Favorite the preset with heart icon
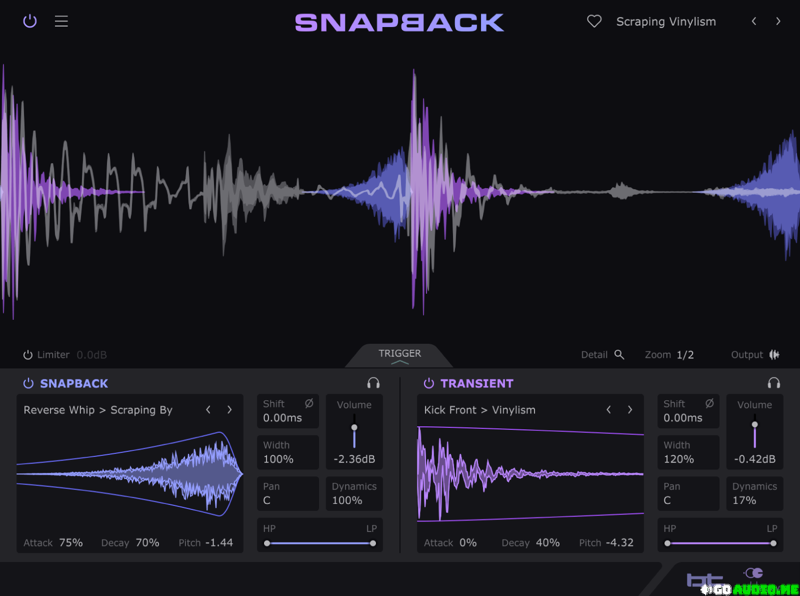The image size is (800, 596). point(594,21)
